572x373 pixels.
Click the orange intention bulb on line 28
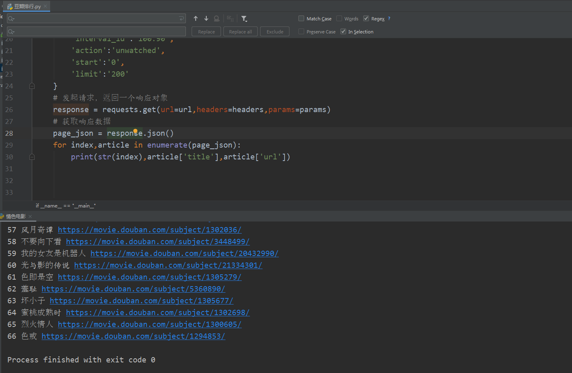(x=135, y=131)
